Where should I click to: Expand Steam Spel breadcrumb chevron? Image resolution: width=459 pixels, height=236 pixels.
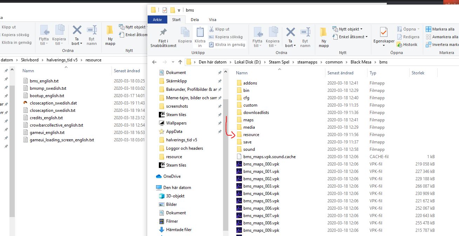pyautogui.click(x=292, y=62)
